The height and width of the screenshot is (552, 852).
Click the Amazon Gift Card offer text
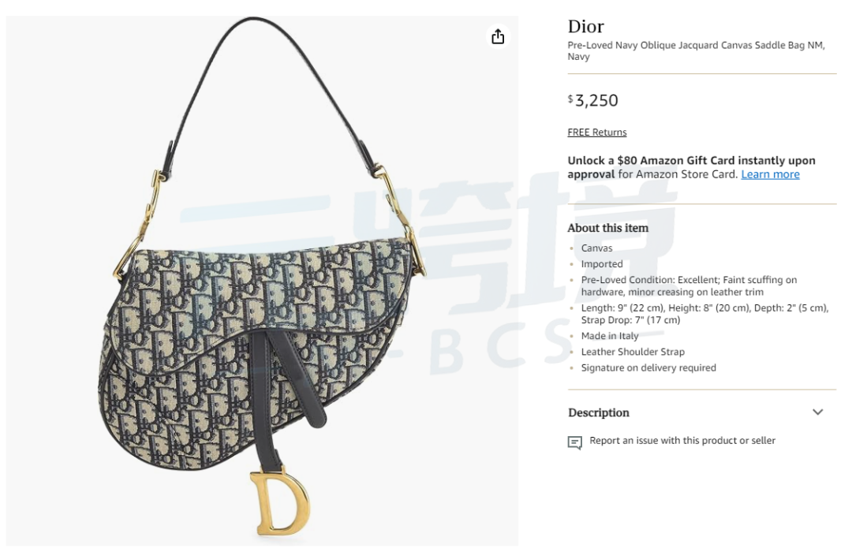pos(691,167)
